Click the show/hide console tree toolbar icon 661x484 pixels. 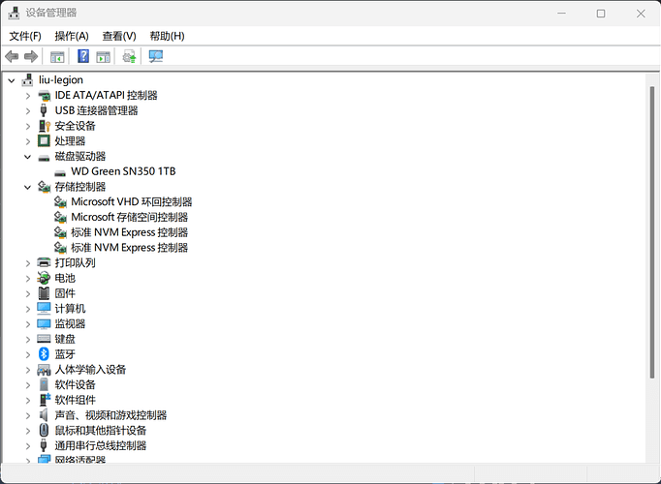57,56
